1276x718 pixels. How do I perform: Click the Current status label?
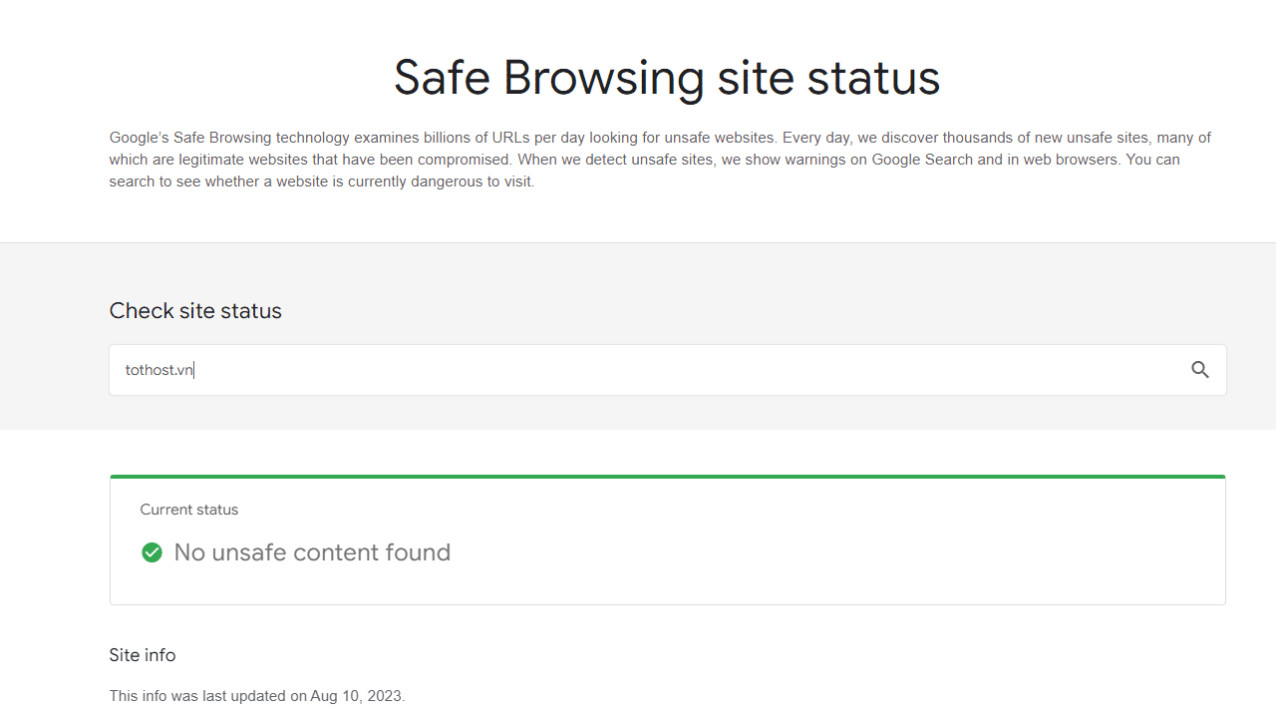[188, 510]
